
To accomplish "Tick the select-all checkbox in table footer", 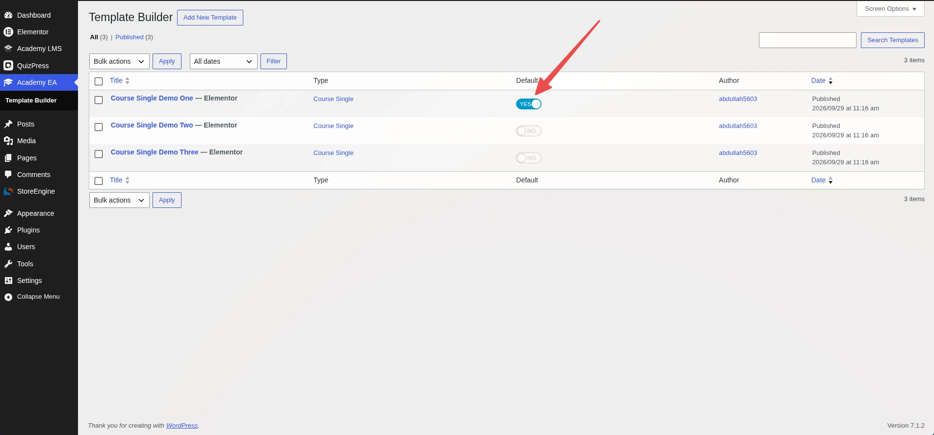I will click(x=99, y=181).
